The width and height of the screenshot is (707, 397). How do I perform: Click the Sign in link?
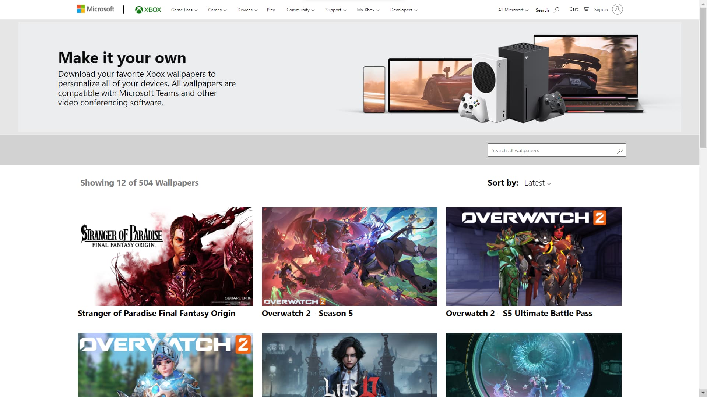click(601, 10)
